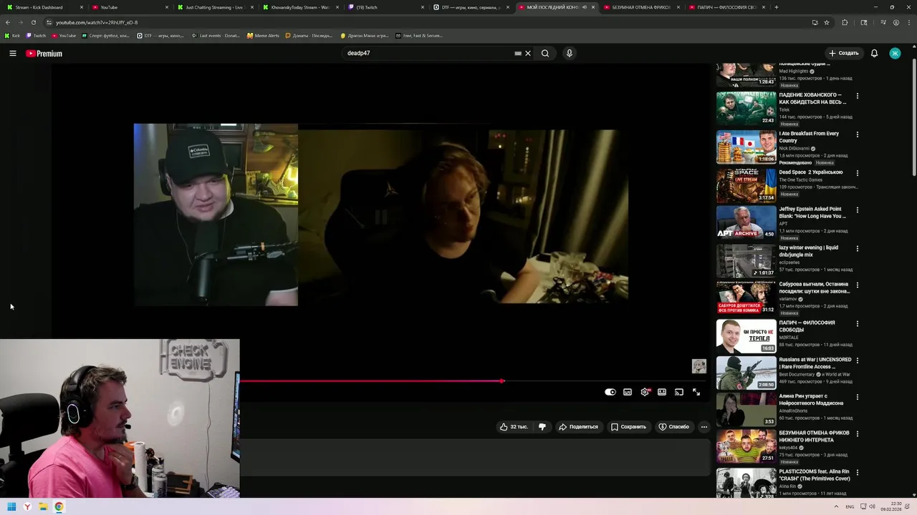Click the Создать create button
Screen dimensions: 917x515
(x=843, y=53)
